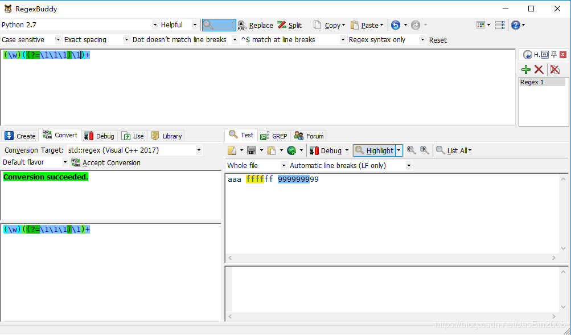Click the globe download-from-web icon
Viewport: 571px width, 335px height.
(x=291, y=150)
